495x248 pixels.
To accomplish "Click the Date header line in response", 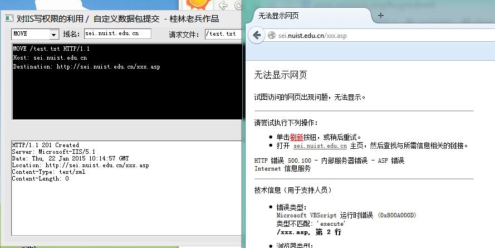I will pos(70,158).
